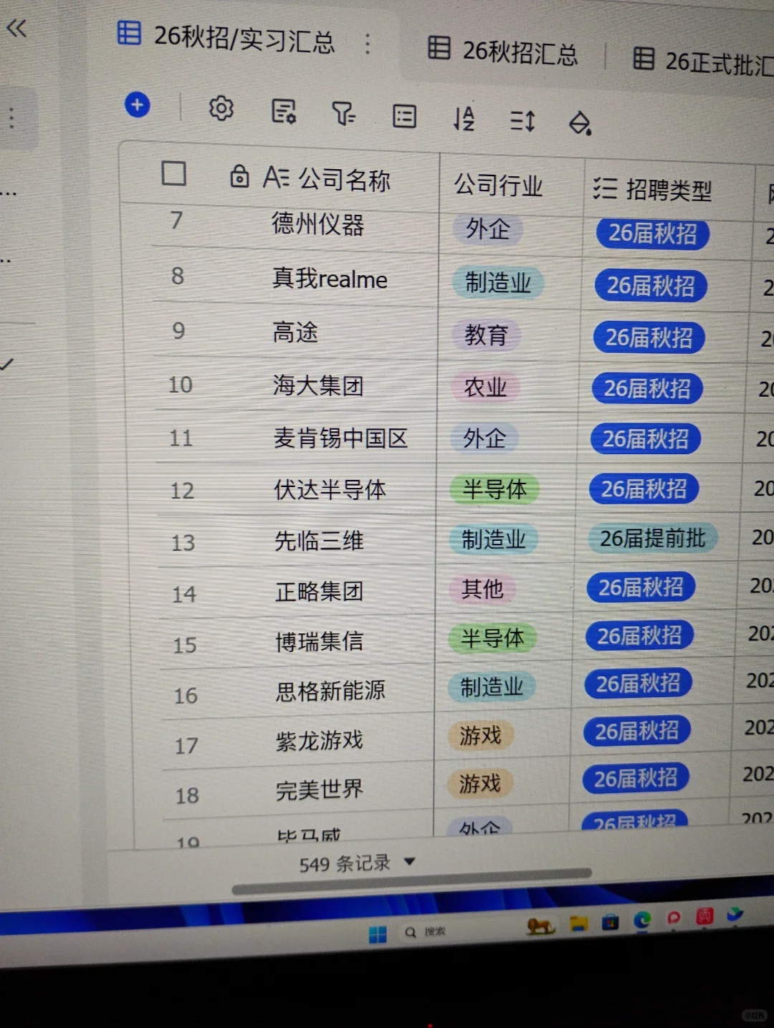The height and width of the screenshot is (1028, 774).
Task: Open the lion icon in taskbar
Action: [x=541, y=926]
